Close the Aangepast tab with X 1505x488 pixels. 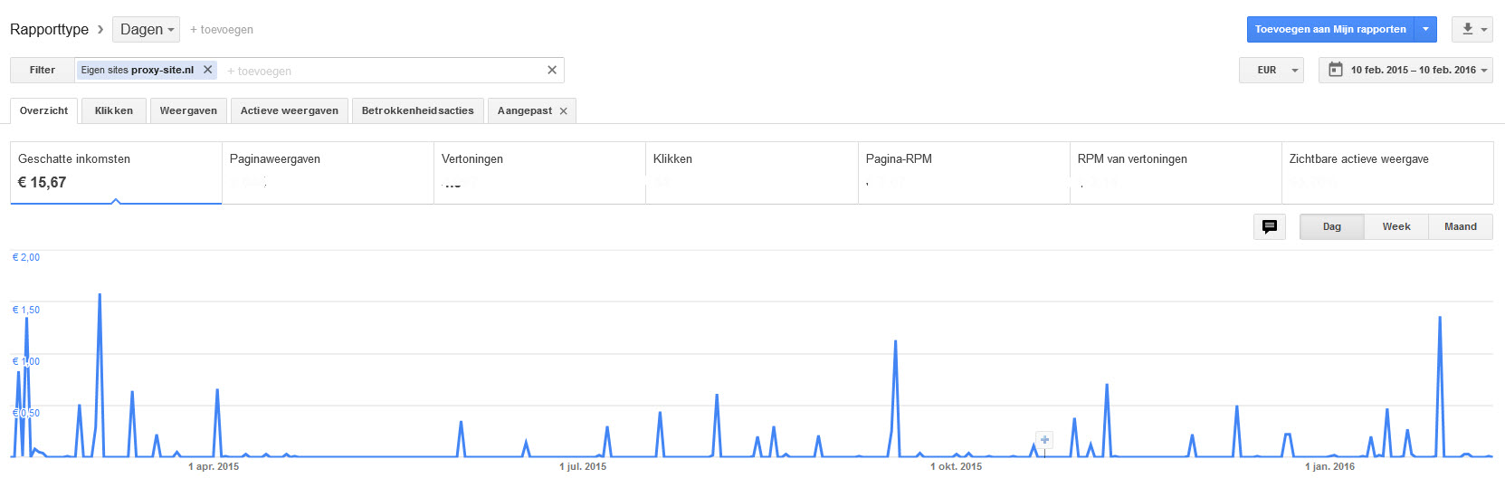pyautogui.click(x=563, y=110)
